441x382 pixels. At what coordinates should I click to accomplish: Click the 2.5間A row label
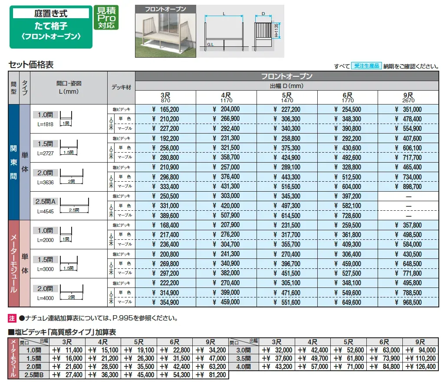point(45,201)
